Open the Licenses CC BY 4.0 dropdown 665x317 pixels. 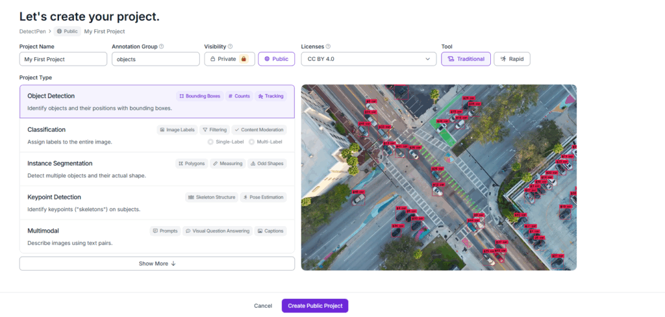point(368,59)
